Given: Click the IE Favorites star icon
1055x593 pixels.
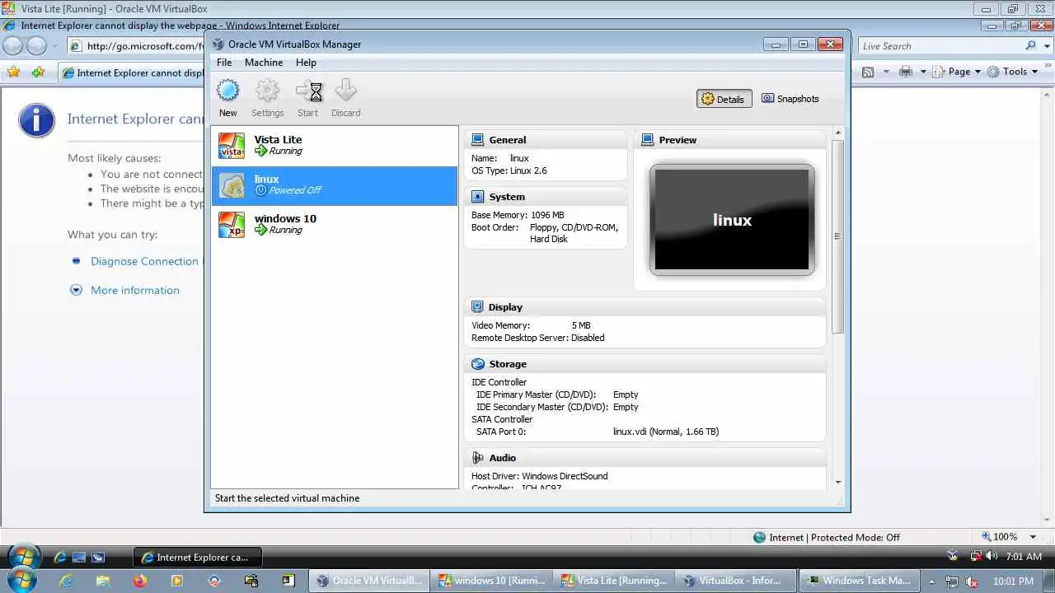Looking at the screenshot, I should point(13,72).
